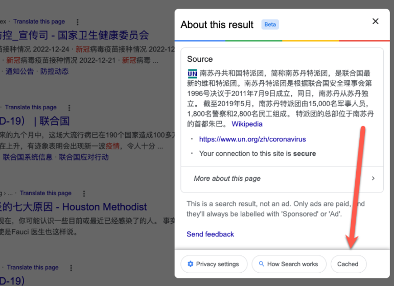Open three-dot menu for the 联合国 result
This screenshot has width=394, height=286.
(69, 108)
